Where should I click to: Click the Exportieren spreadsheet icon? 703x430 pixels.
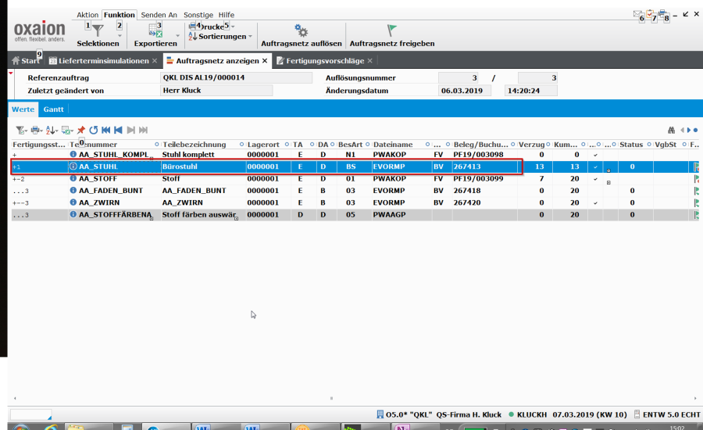click(155, 30)
